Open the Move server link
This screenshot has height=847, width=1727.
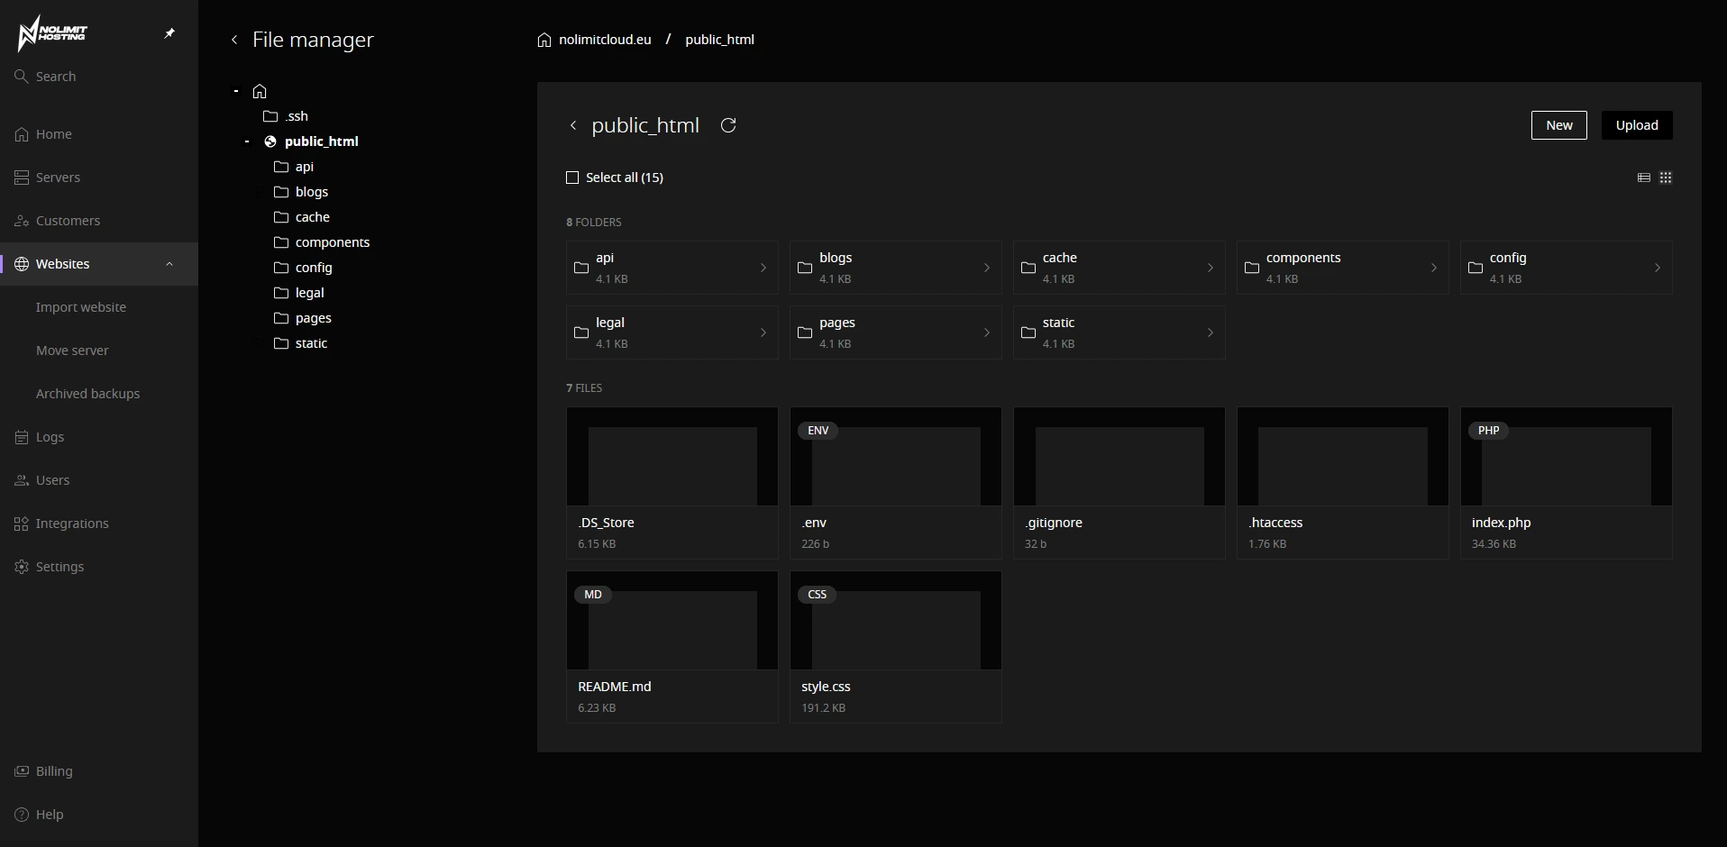tap(72, 351)
